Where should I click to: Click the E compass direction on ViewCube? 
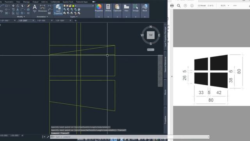[159, 35]
